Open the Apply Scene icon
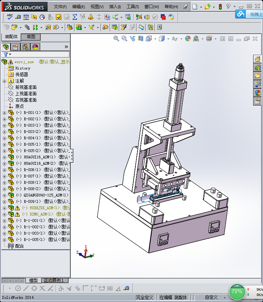The image size is (263, 302). [196, 38]
